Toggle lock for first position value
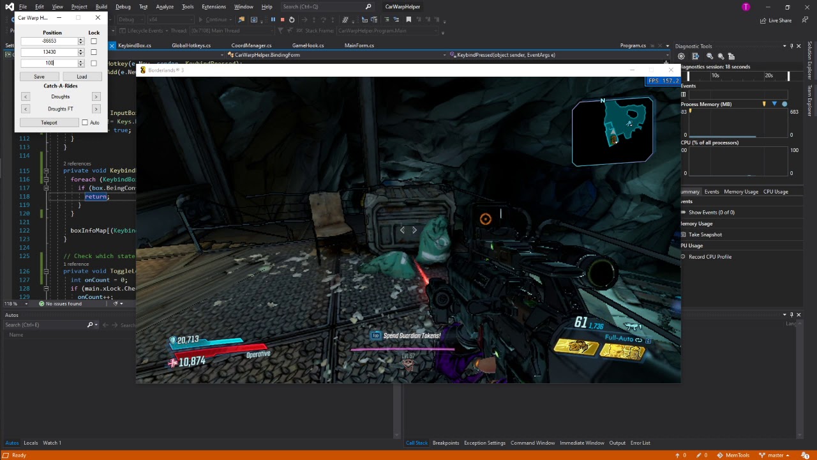Viewport: 817px width, 460px height. [x=94, y=41]
